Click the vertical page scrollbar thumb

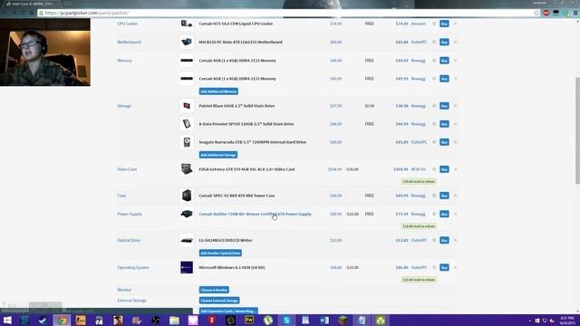(x=577, y=130)
